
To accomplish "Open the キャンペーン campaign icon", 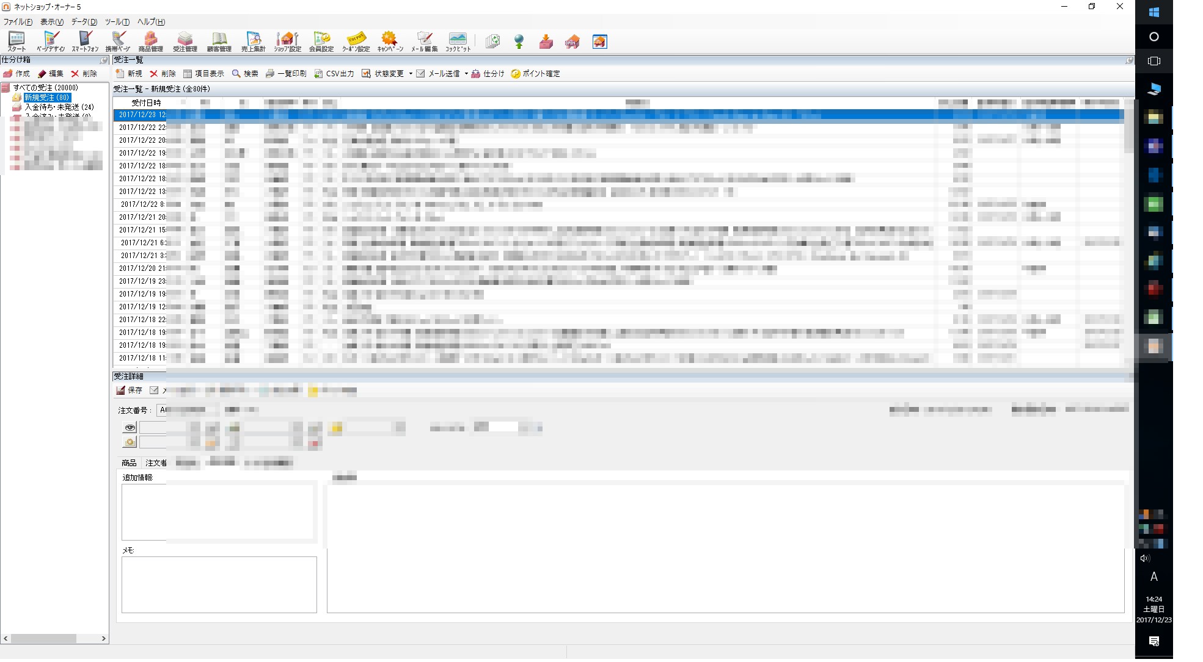I will pyautogui.click(x=390, y=41).
